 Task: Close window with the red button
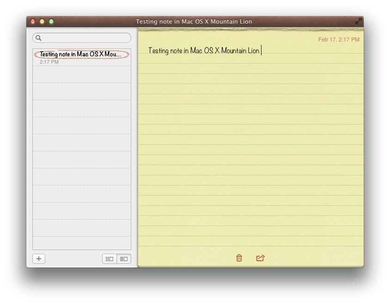(33, 22)
